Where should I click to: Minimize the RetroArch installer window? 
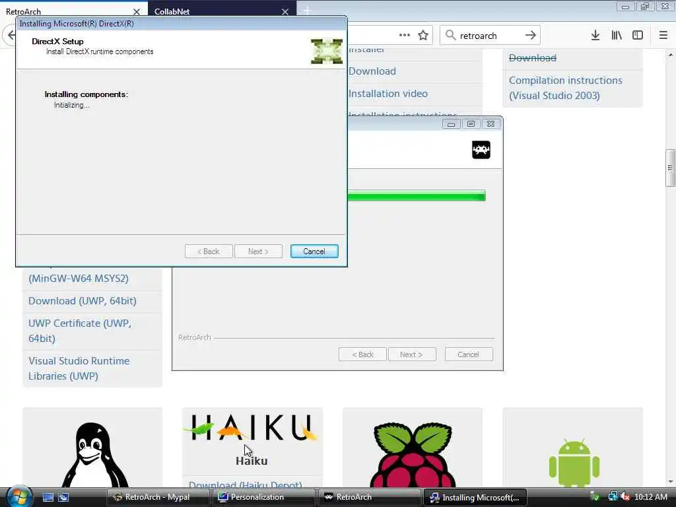pyautogui.click(x=451, y=124)
